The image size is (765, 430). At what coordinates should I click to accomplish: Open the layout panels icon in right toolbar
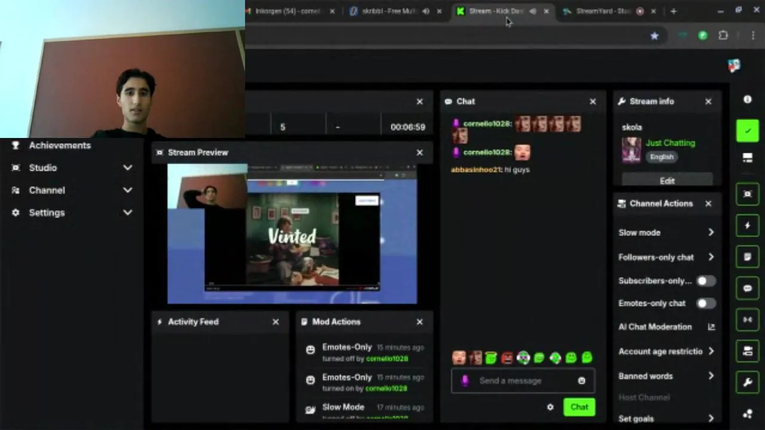point(747,158)
